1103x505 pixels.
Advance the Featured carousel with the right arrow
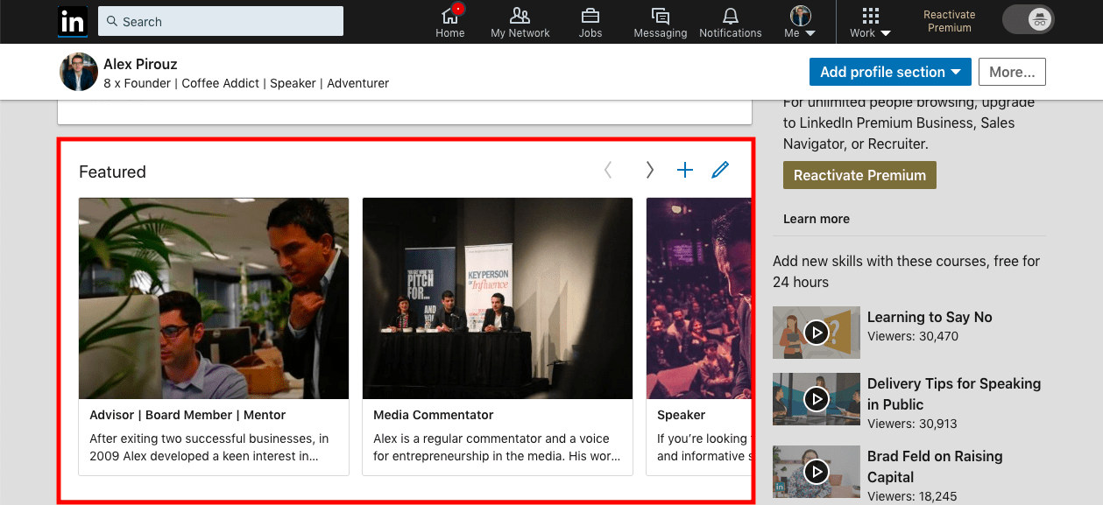[649, 170]
